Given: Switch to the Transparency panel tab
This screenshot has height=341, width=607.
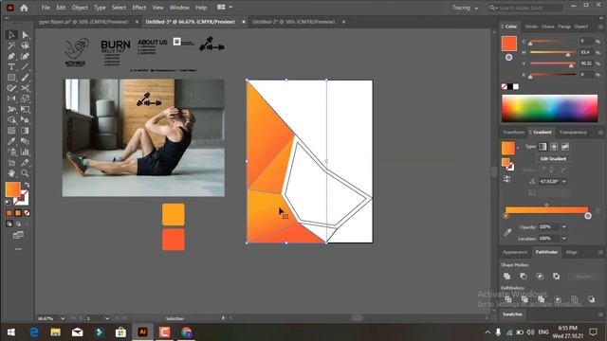Looking at the screenshot, I should click(573, 133).
